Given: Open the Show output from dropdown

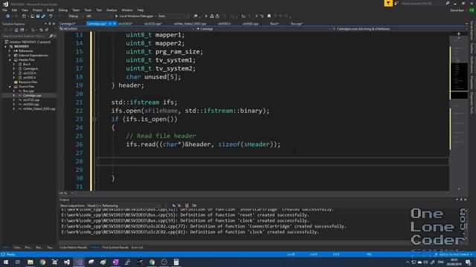Looking at the screenshot, I should pyautogui.click(x=124, y=205).
